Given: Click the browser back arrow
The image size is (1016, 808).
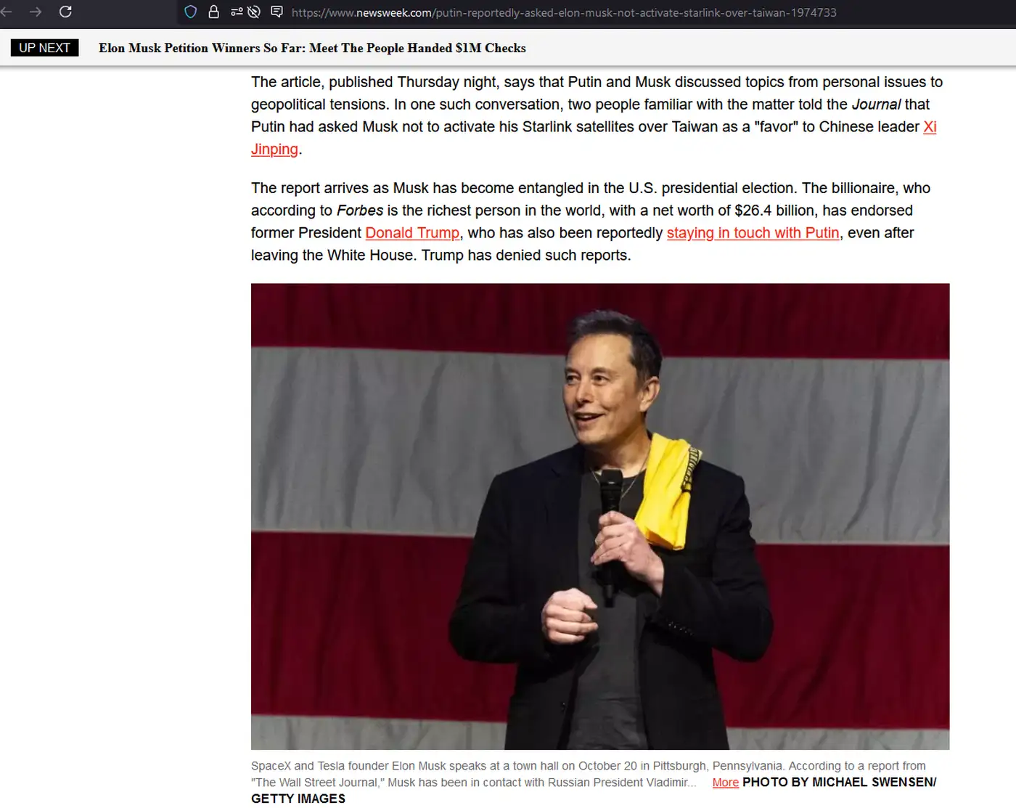Looking at the screenshot, I should click(x=6, y=12).
